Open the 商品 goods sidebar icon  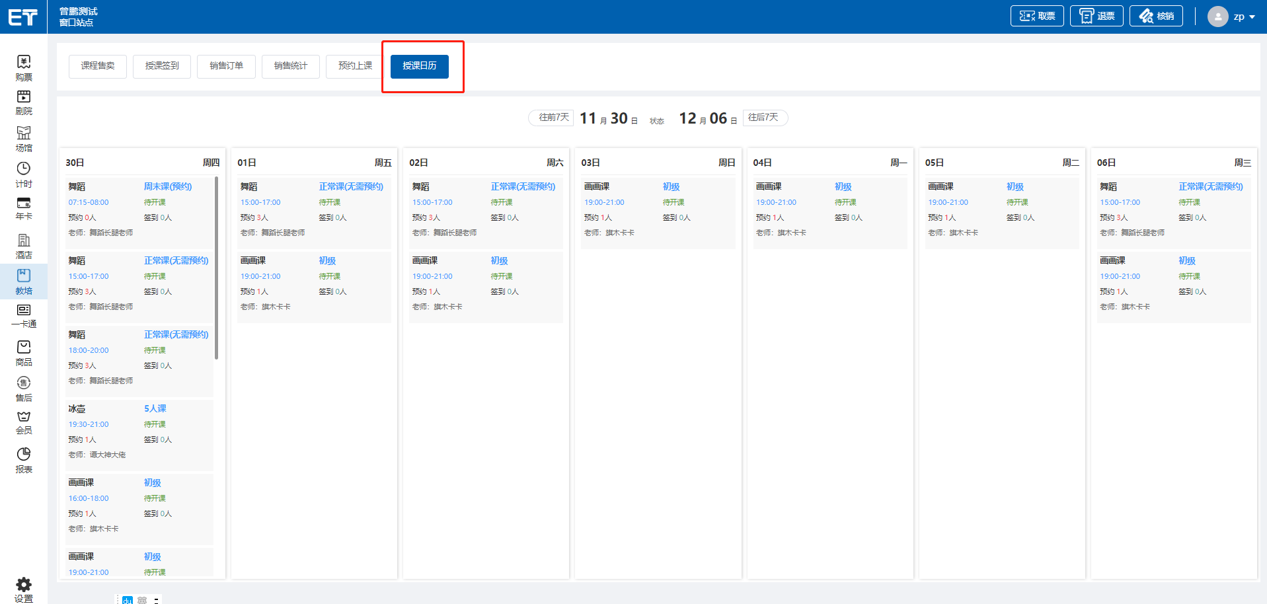[24, 348]
